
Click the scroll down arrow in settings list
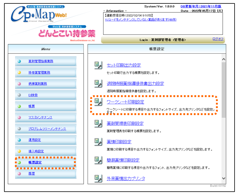(x=223, y=178)
